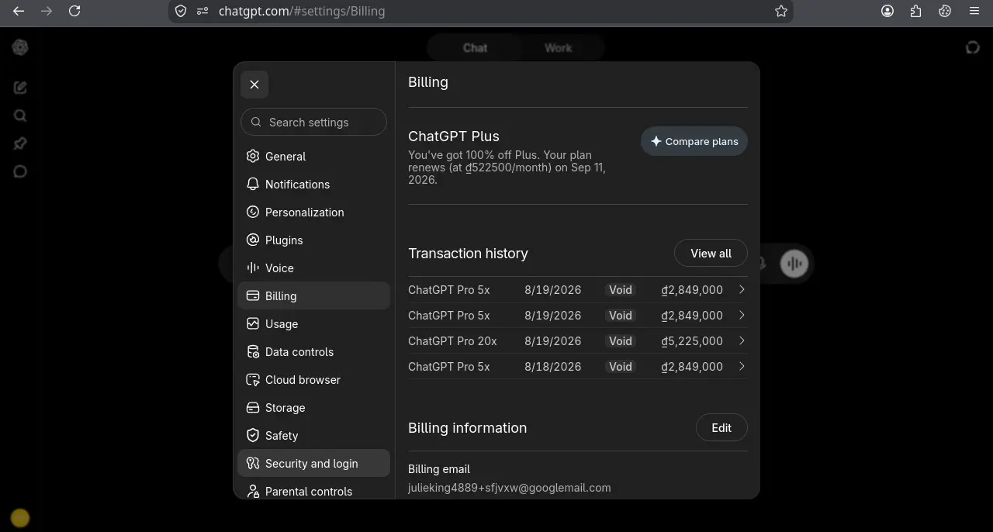Image resolution: width=993 pixels, height=532 pixels.
Task: Click the address bar URL
Action: point(302,11)
